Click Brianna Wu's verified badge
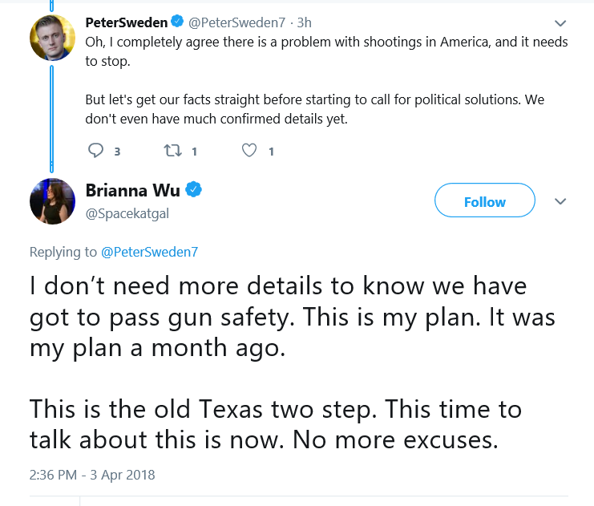The height and width of the screenshot is (506, 594). (193, 189)
